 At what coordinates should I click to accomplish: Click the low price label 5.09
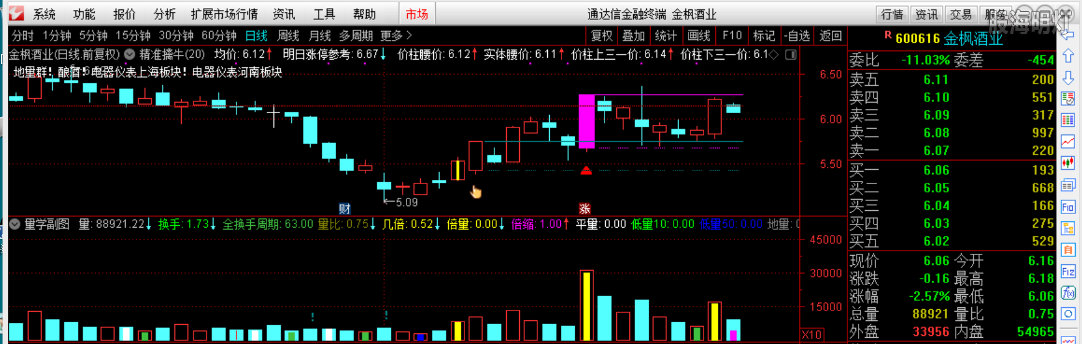pos(407,202)
